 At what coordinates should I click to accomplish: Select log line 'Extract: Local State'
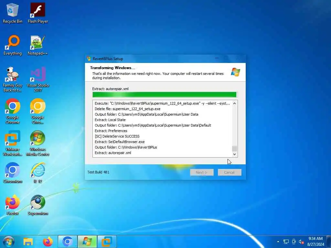point(110,120)
